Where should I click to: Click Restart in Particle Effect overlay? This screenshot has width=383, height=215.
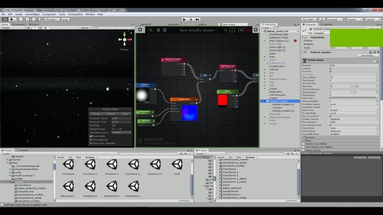tap(111, 114)
